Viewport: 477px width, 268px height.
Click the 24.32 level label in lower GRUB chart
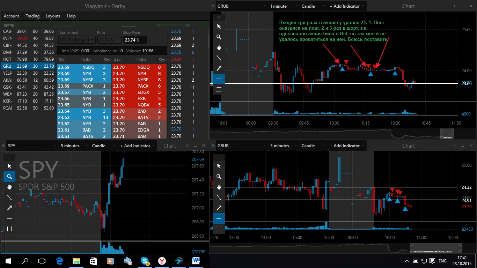pyautogui.click(x=467, y=187)
